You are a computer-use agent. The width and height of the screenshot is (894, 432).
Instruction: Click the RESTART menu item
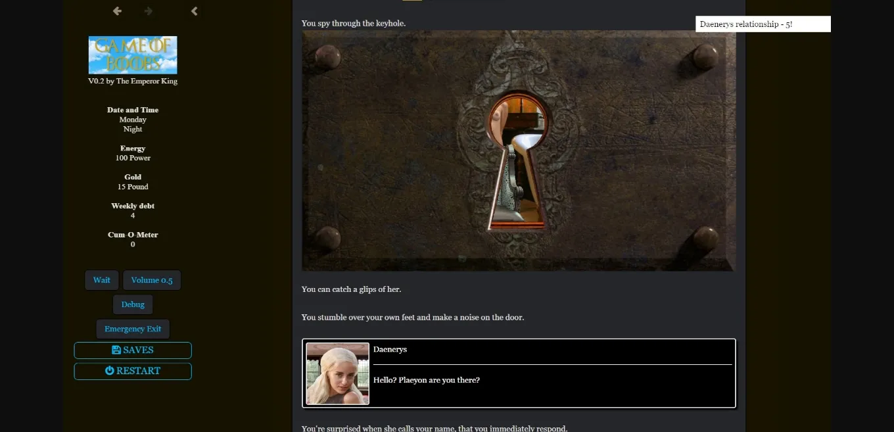[133, 371]
